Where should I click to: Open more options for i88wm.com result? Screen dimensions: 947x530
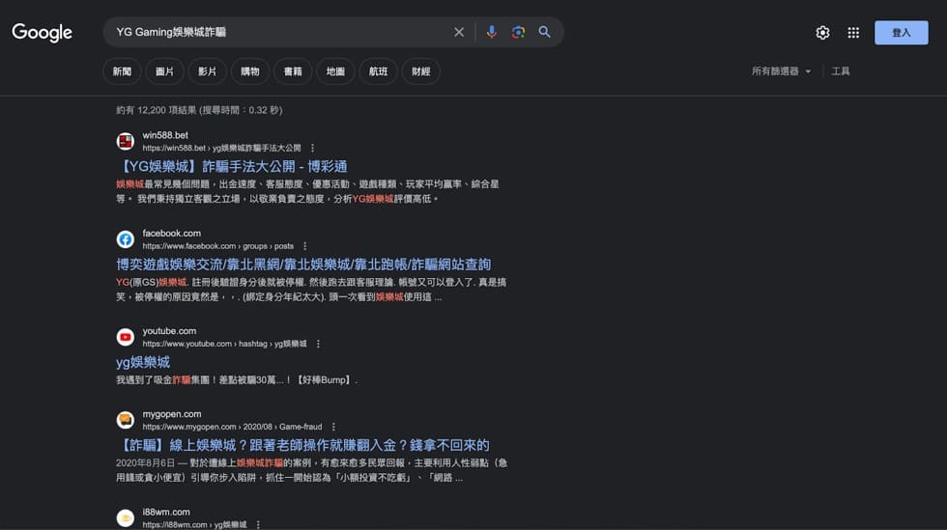click(x=258, y=524)
